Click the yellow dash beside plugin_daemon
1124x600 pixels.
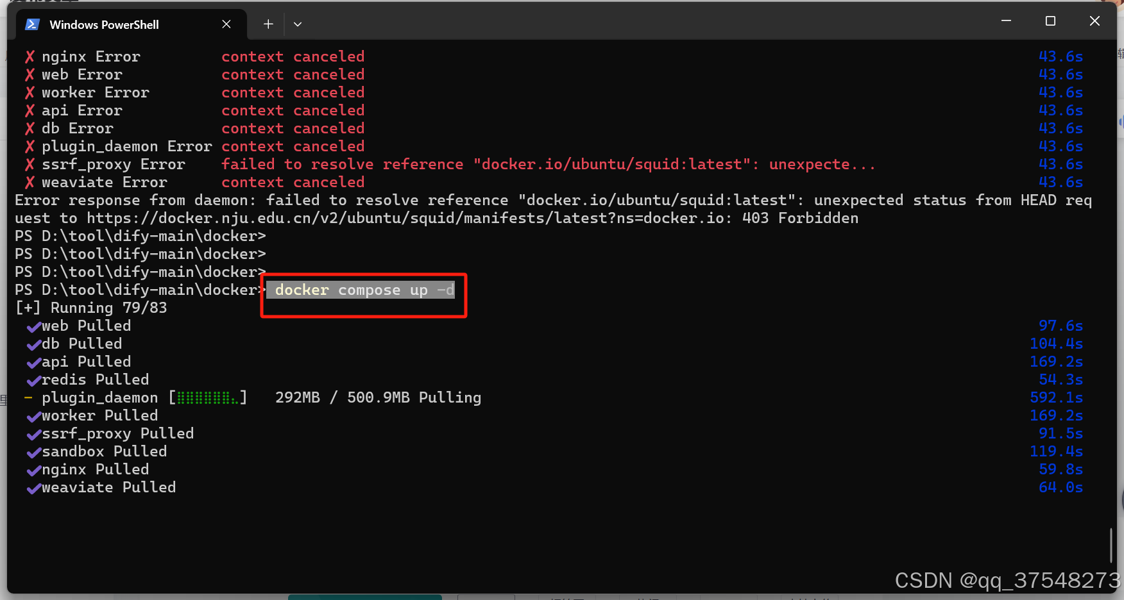click(x=28, y=397)
